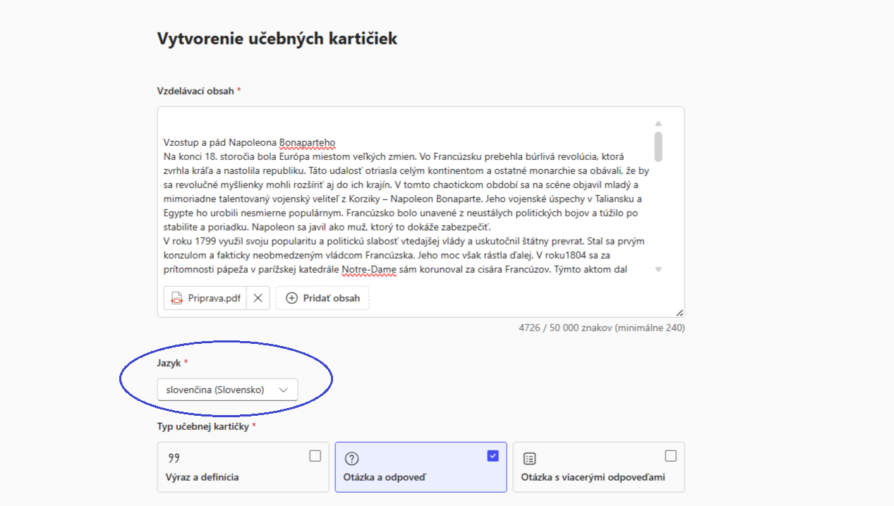This screenshot has width=894, height=506.
Task: Open the Priprava.pdf file name chip
Action: (x=214, y=298)
